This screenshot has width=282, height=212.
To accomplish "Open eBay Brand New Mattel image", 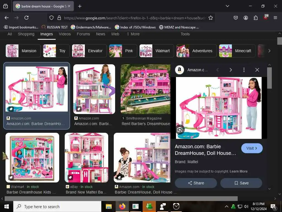I will (x=86, y=158).
